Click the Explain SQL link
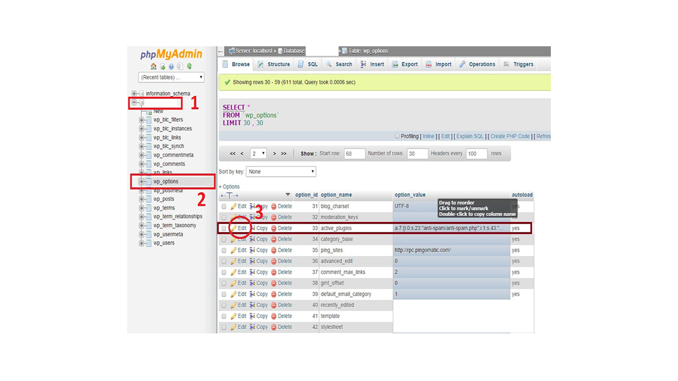Screen dimensions: 678x381 coord(470,136)
